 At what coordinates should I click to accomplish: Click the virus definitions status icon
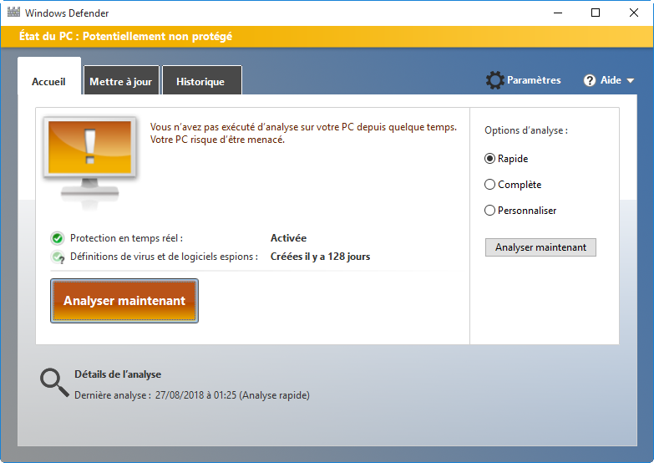58,257
